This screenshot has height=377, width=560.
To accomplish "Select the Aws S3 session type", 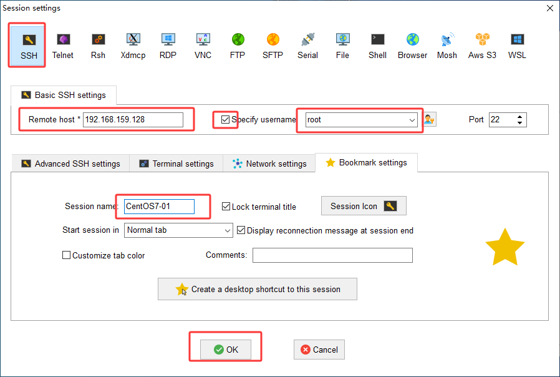I will (x=482, y=46).
